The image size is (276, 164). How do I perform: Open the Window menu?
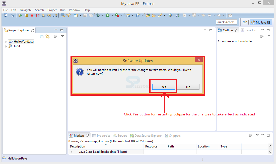pos(75,10)
